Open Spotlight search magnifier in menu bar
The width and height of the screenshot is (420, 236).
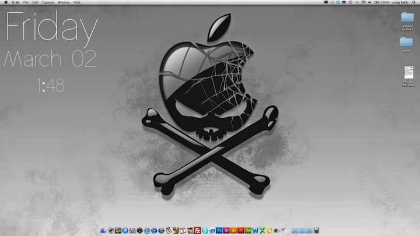[x=414, y=2]
